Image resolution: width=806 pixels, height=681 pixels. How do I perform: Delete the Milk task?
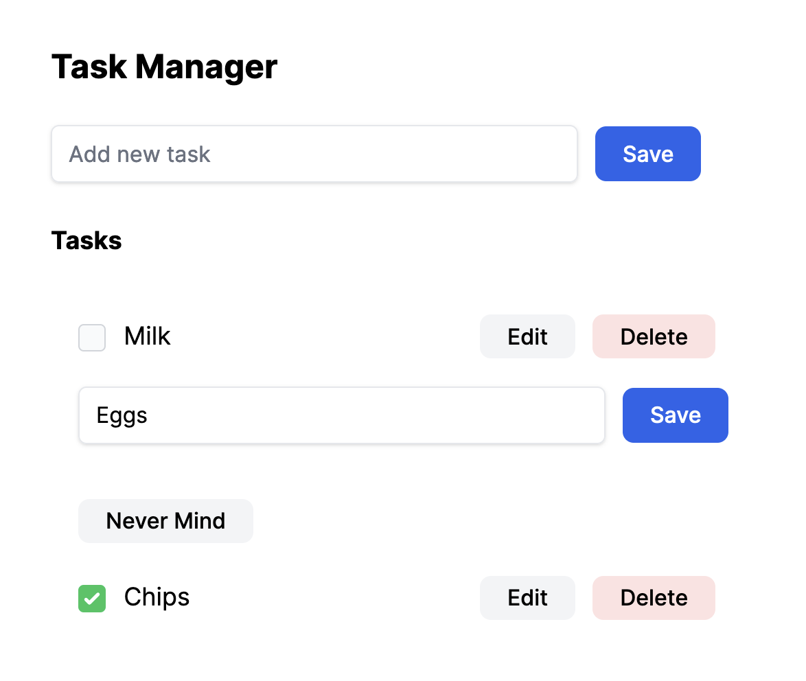654,336
